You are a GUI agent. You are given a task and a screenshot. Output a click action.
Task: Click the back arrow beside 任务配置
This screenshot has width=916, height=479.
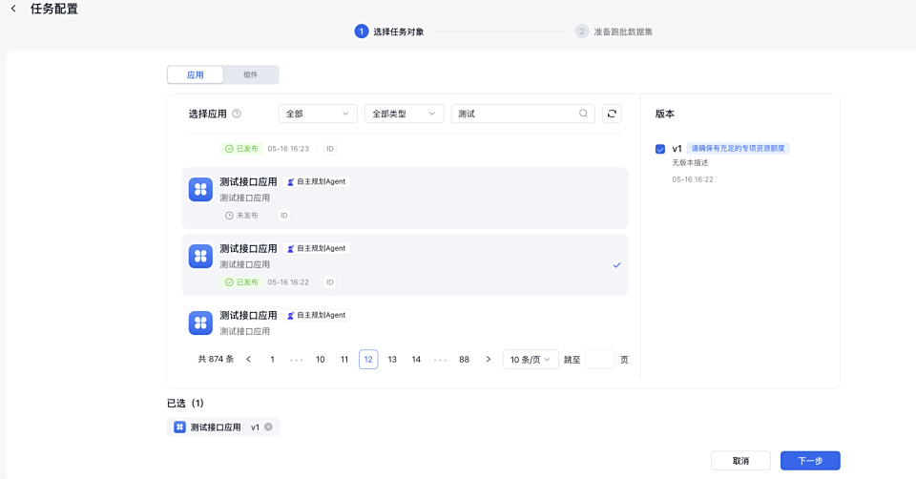point(13,9)
